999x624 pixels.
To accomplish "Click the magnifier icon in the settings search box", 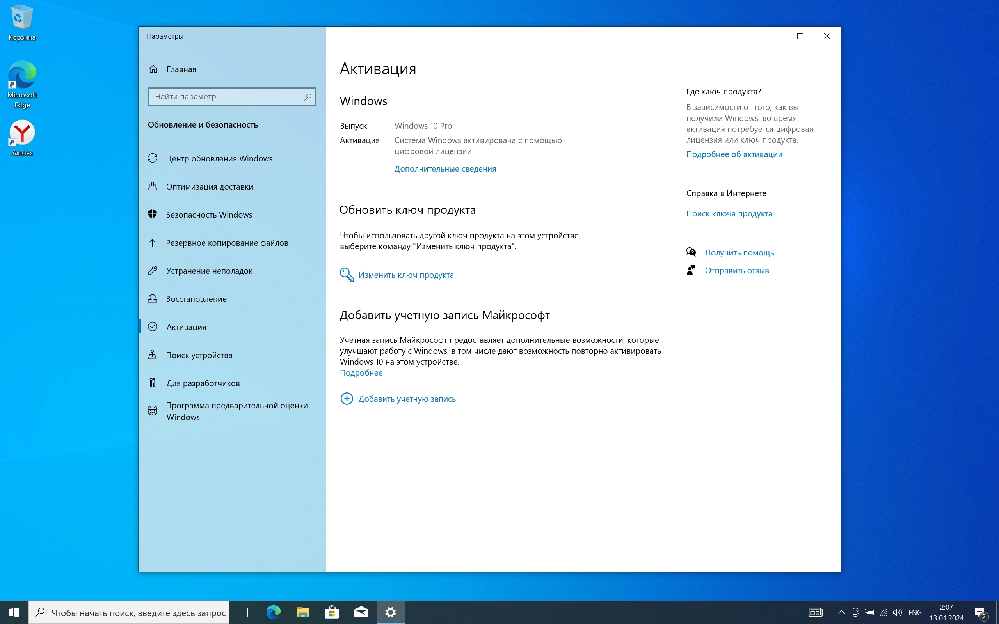I will point(308,97).
